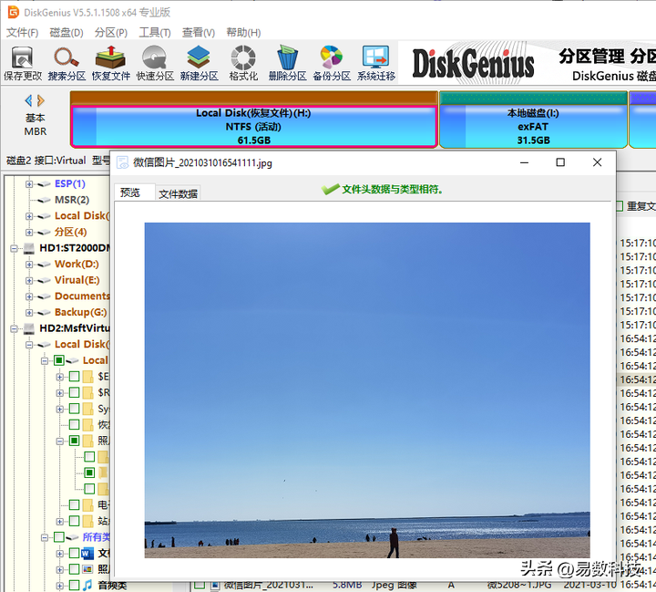
Task: Open the Quick Partition (快速分区) tool
Action: click(155, 63)
